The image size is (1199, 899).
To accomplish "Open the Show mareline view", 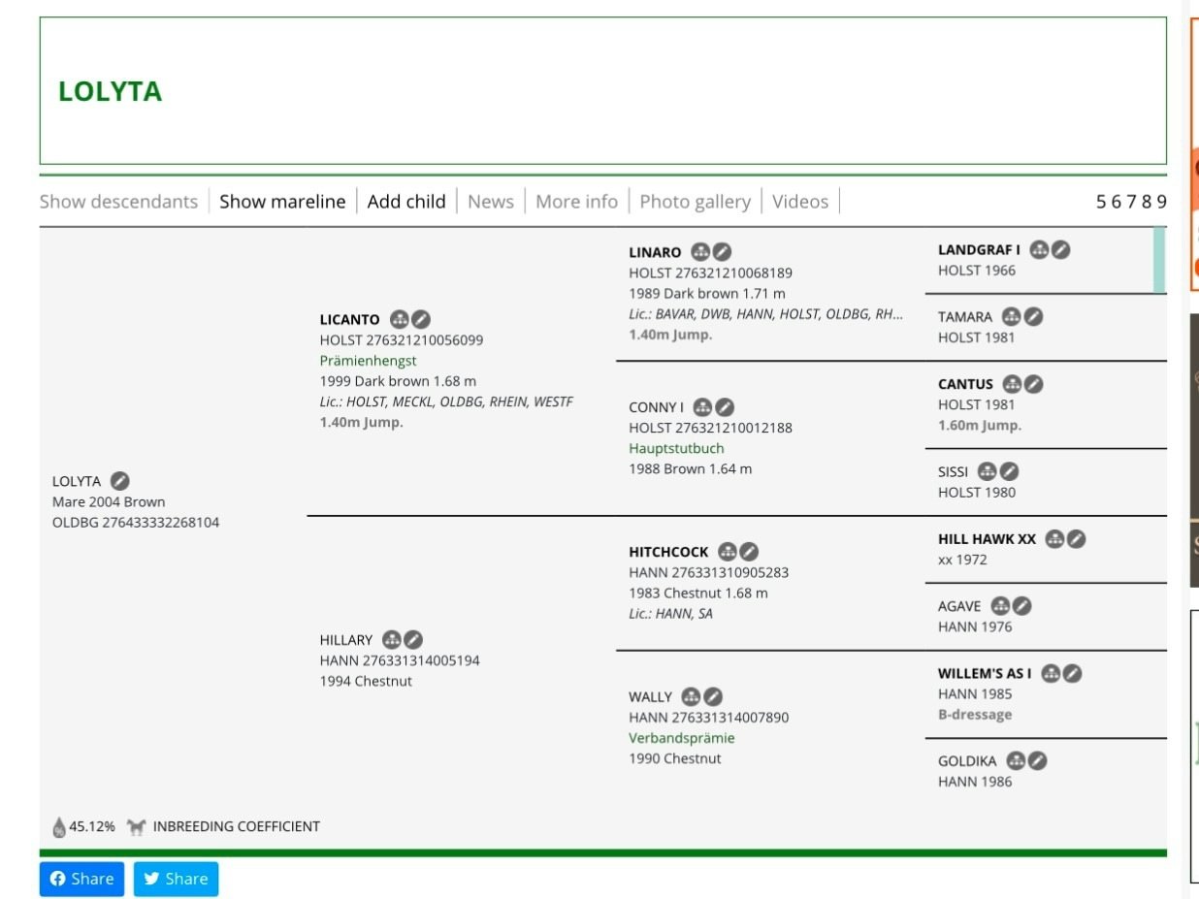I will (x=282, y=202).
